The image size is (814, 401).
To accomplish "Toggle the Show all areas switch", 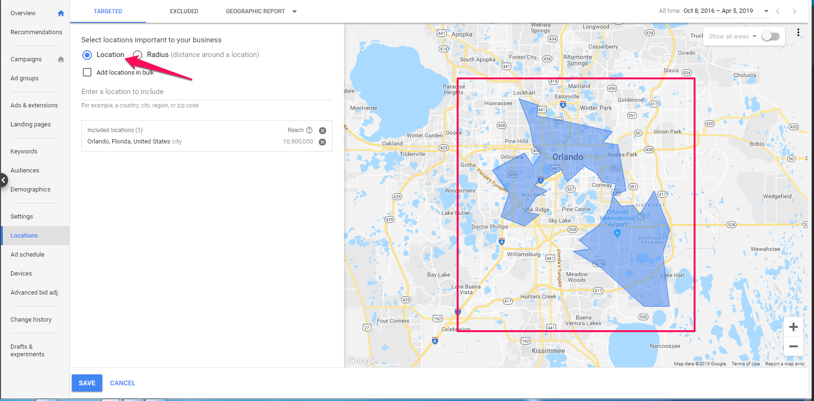I will tap(771, 36).
